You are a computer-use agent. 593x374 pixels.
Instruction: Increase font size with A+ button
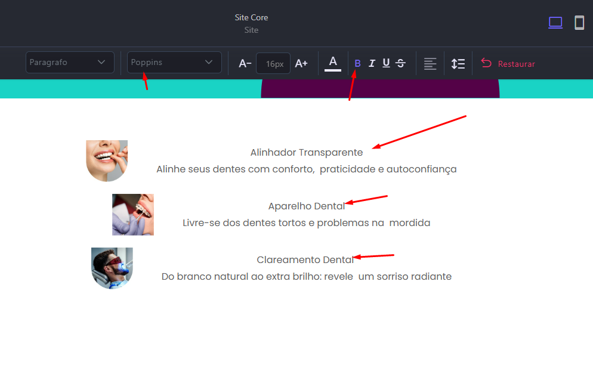[x=301, y=63]
